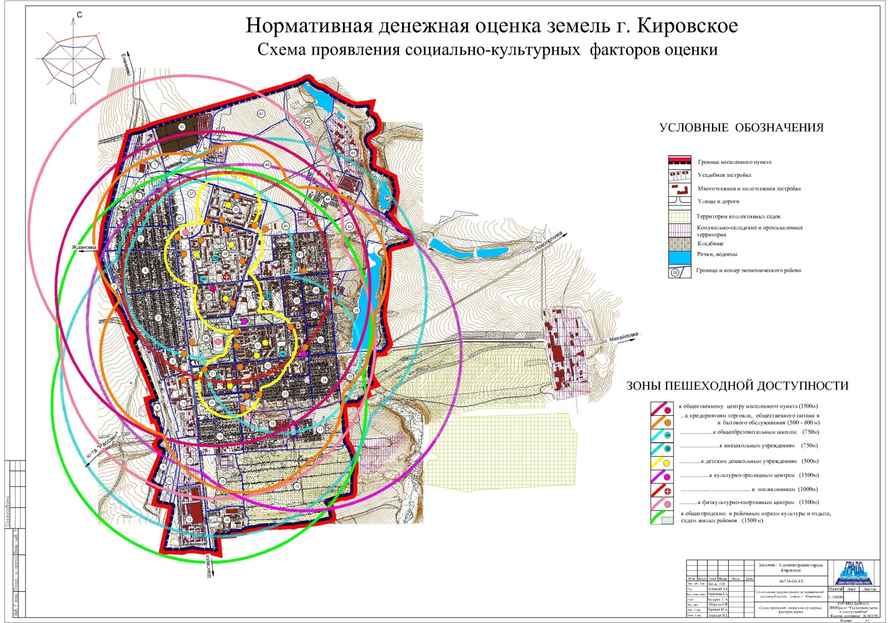Click the 'УСЛОВНЫЕ ОБОЗНАЧЕНИЯ' legend heading

pyautogui.click(x=741, y=128)
